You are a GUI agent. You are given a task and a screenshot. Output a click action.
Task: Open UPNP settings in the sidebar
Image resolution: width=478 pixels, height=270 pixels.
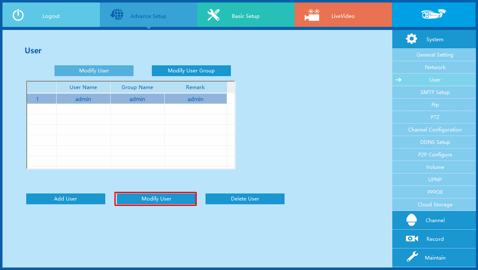pyautogui.click(x=434, y=180)
